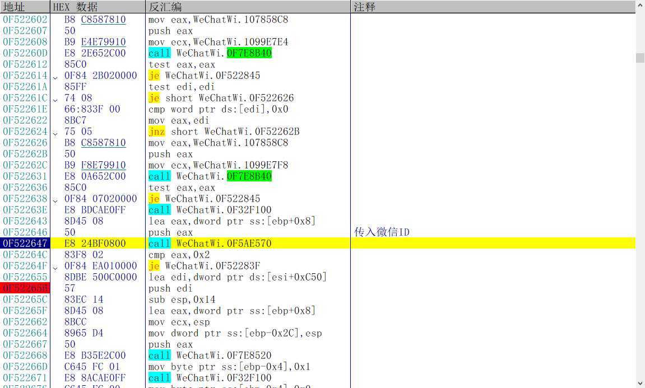Click the 反汇编 column header
Screen dimensions: 645x388
coord(248,7)
